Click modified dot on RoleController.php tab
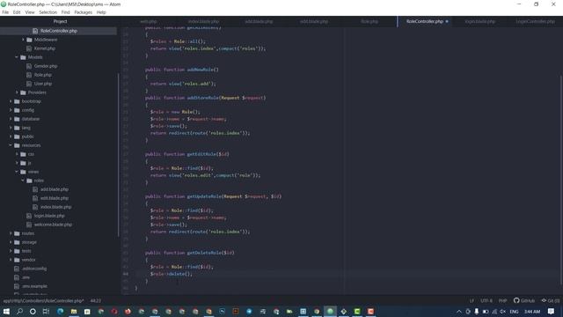This screenshot has height=317, width=563. point(447,21)
